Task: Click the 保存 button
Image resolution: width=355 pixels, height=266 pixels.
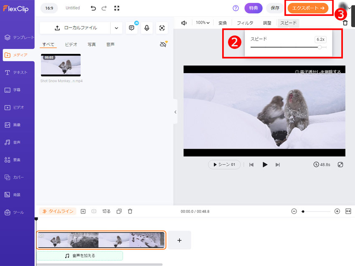Action: click(275, 8)
